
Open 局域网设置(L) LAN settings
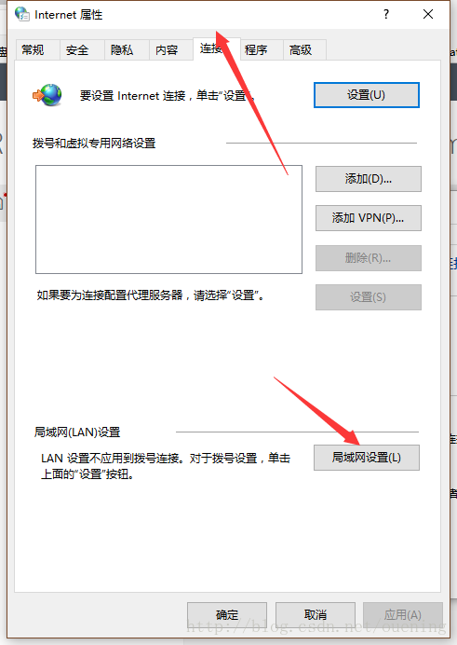pyautogui.click(x=367, y=458)
